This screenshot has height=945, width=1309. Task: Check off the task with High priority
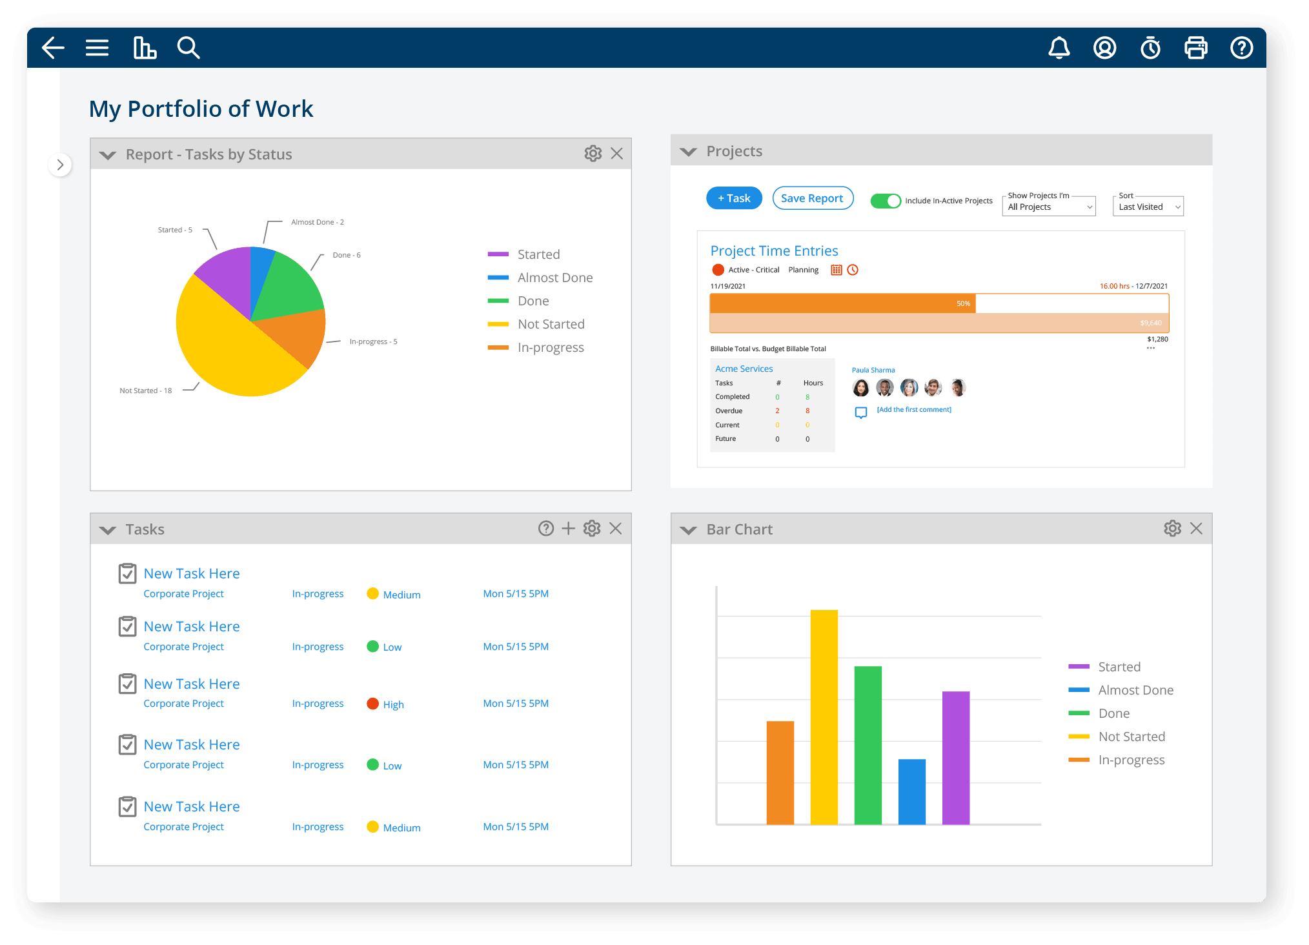click(128, 684)
